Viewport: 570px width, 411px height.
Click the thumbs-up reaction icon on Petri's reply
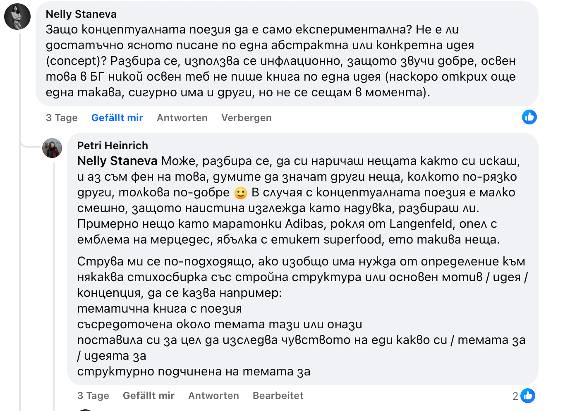click(528, 396)
